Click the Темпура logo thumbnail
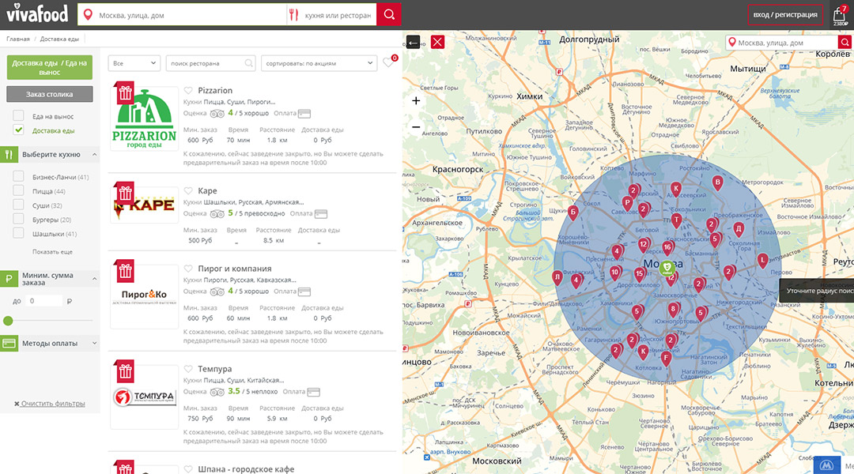The width and height of the screenshot is (854, 474). pos(145,397)
